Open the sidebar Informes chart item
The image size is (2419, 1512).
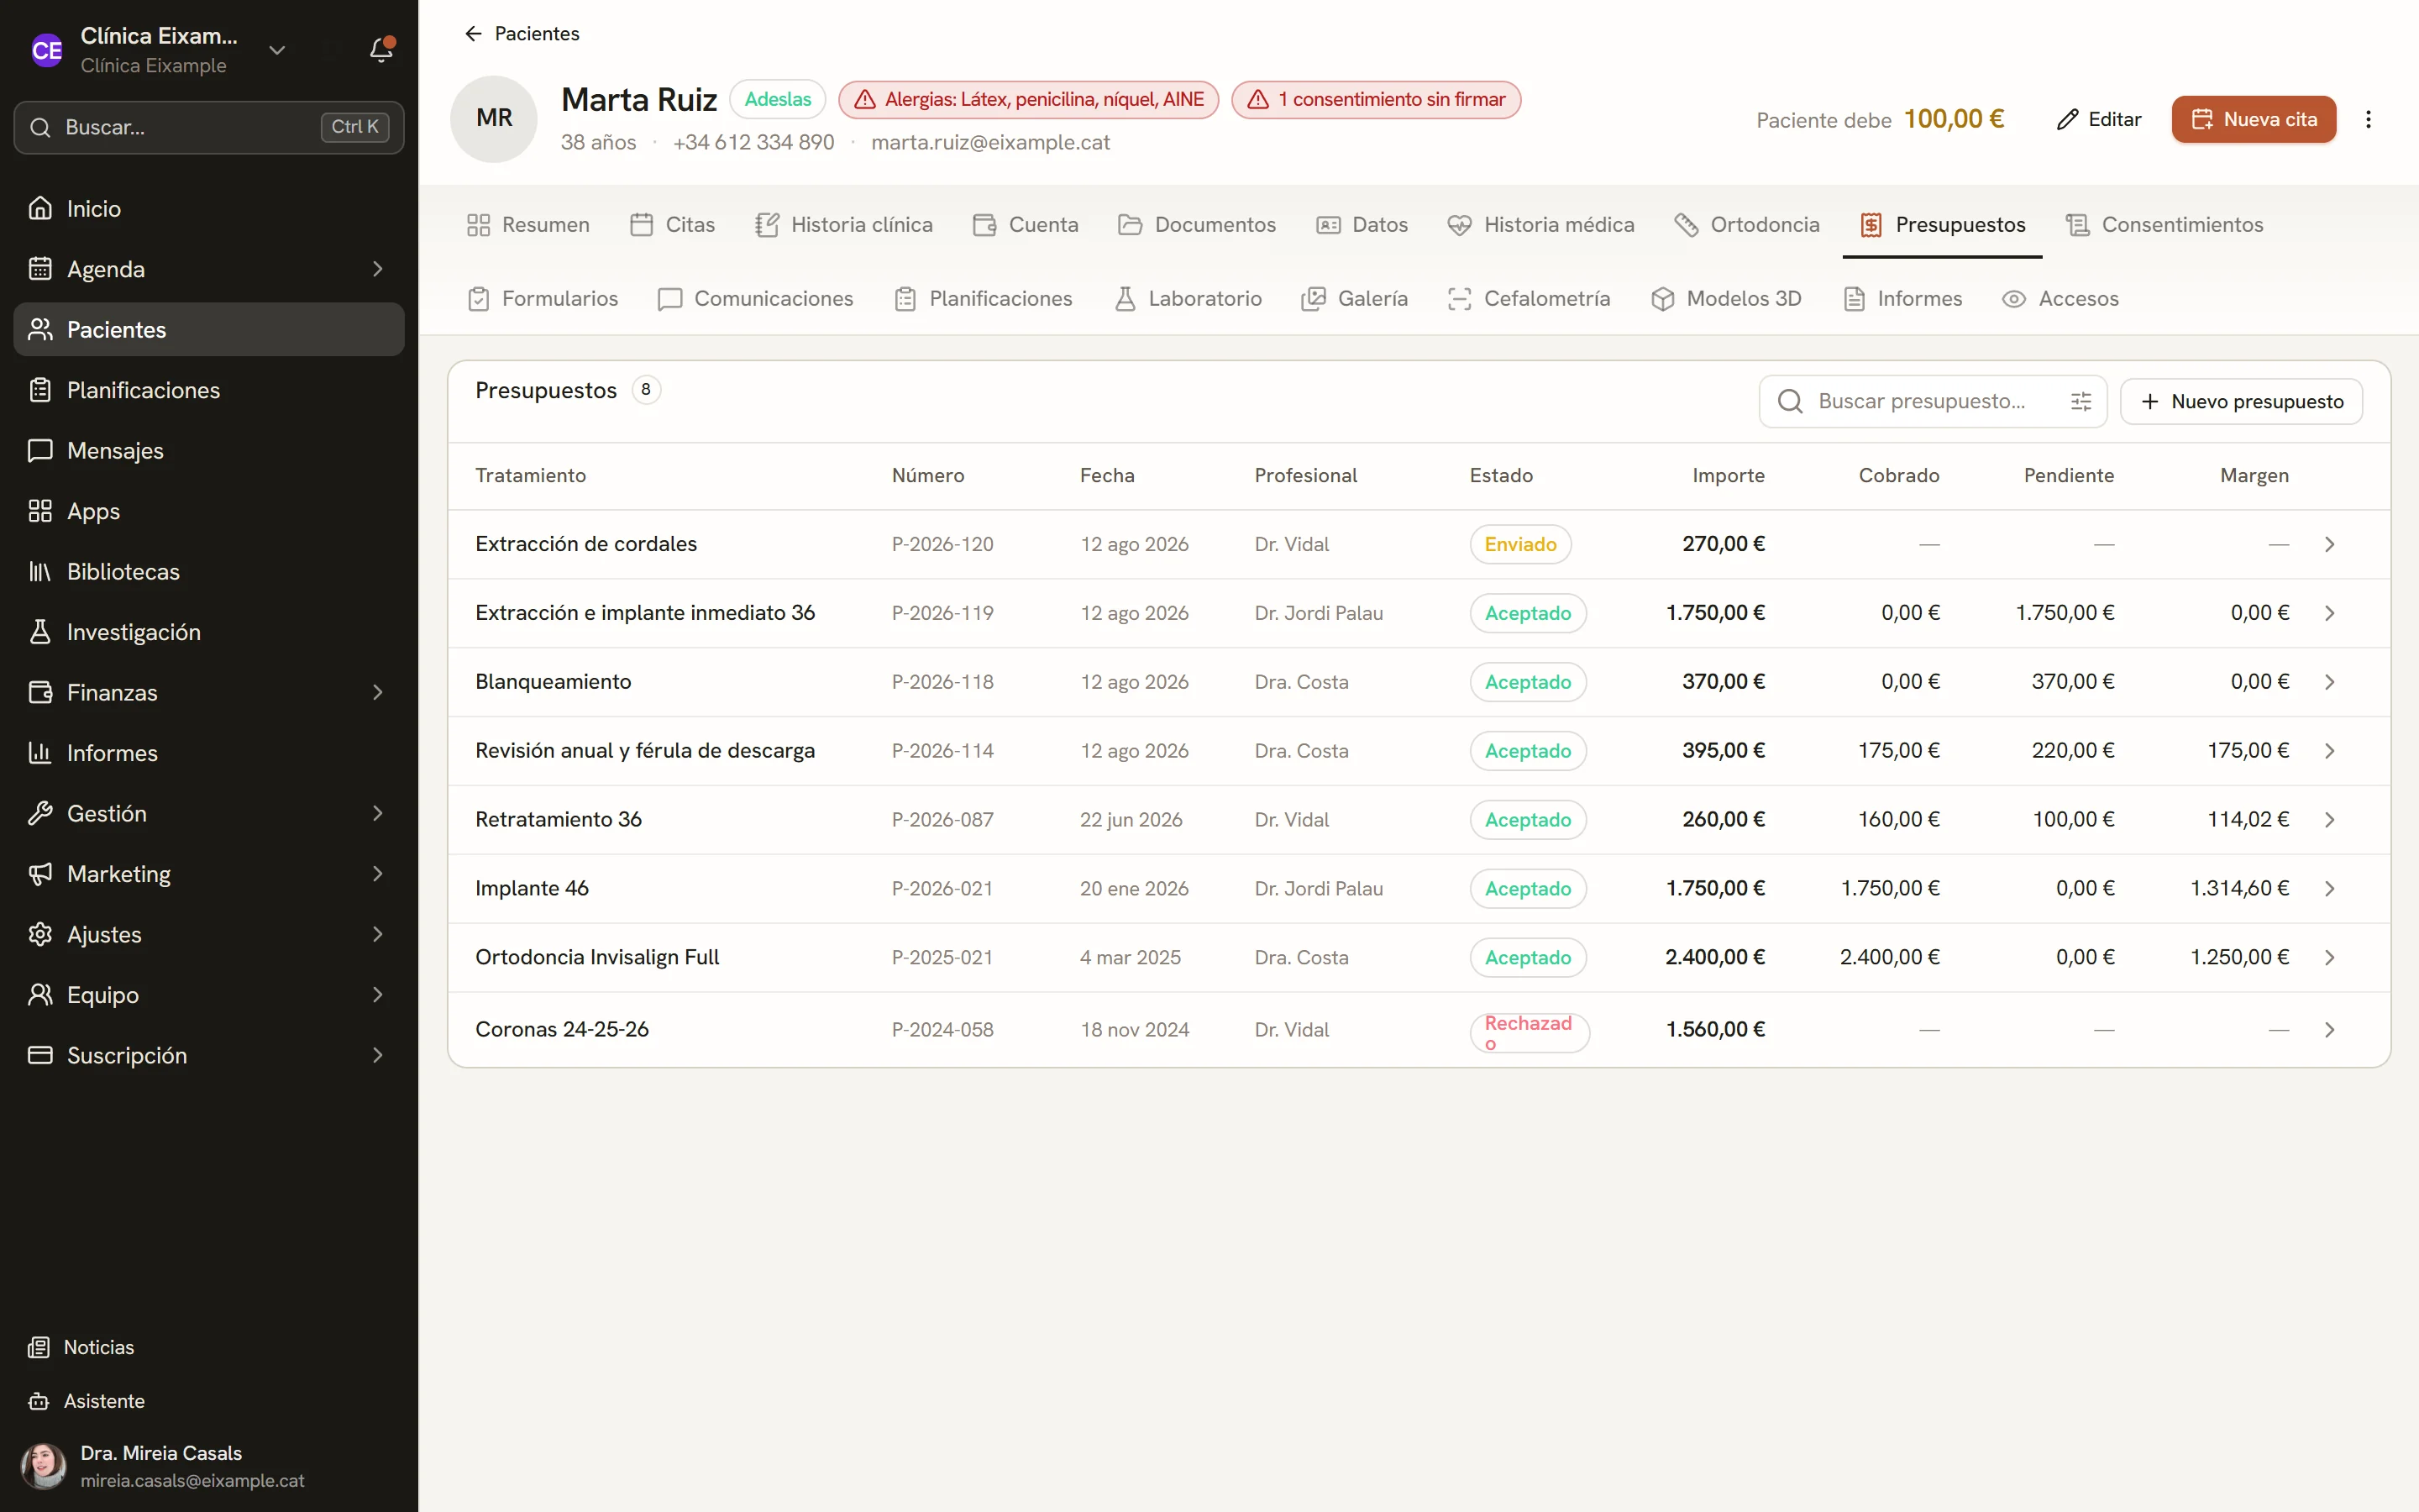pos(209,753)
